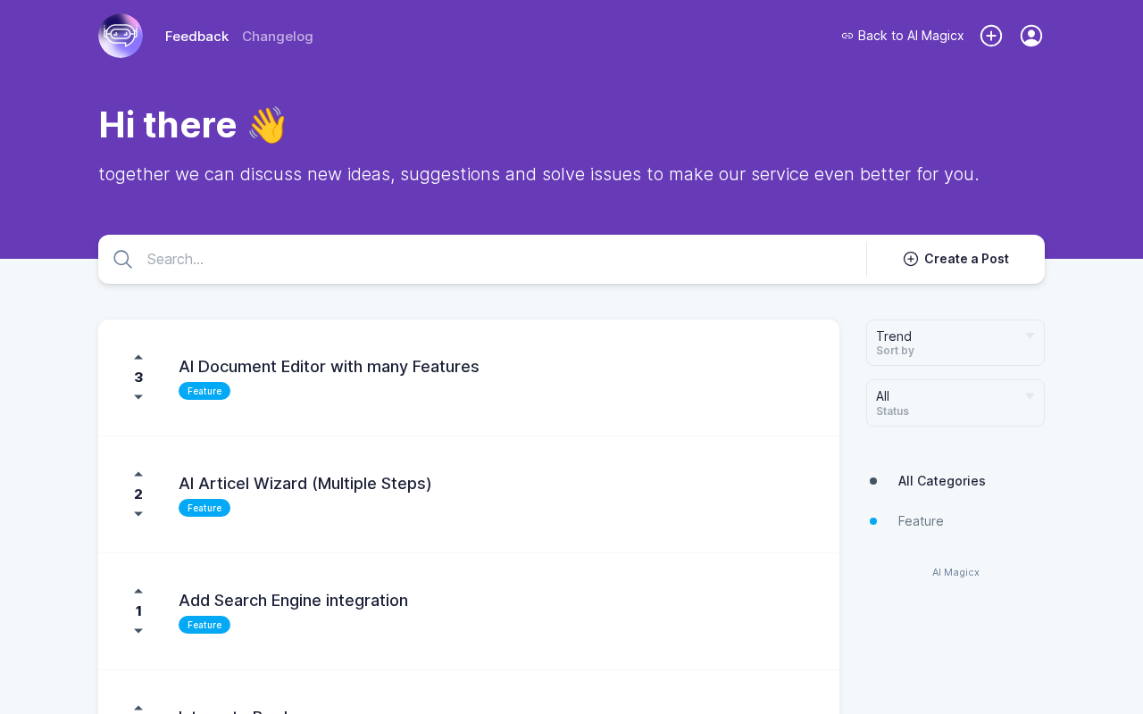Click the AI Magicx robot logo
The width and height of the screenshot is (1143, 714).
[x=121, y=36]
